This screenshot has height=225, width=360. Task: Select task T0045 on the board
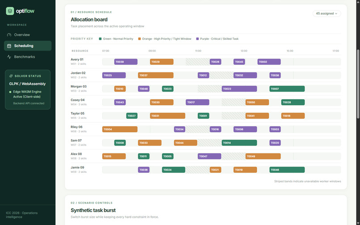click(x=239, y=62)
